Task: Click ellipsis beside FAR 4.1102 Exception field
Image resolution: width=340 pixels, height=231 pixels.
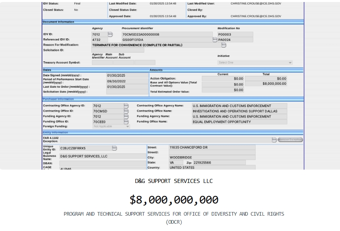Action: click(274, 140)
